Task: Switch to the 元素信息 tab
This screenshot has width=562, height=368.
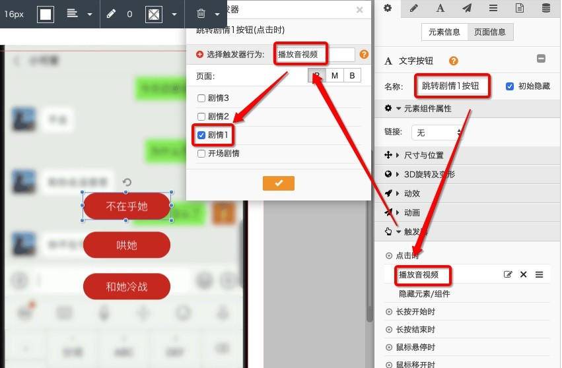Action: pyautogui.click(x=444, y=32)
